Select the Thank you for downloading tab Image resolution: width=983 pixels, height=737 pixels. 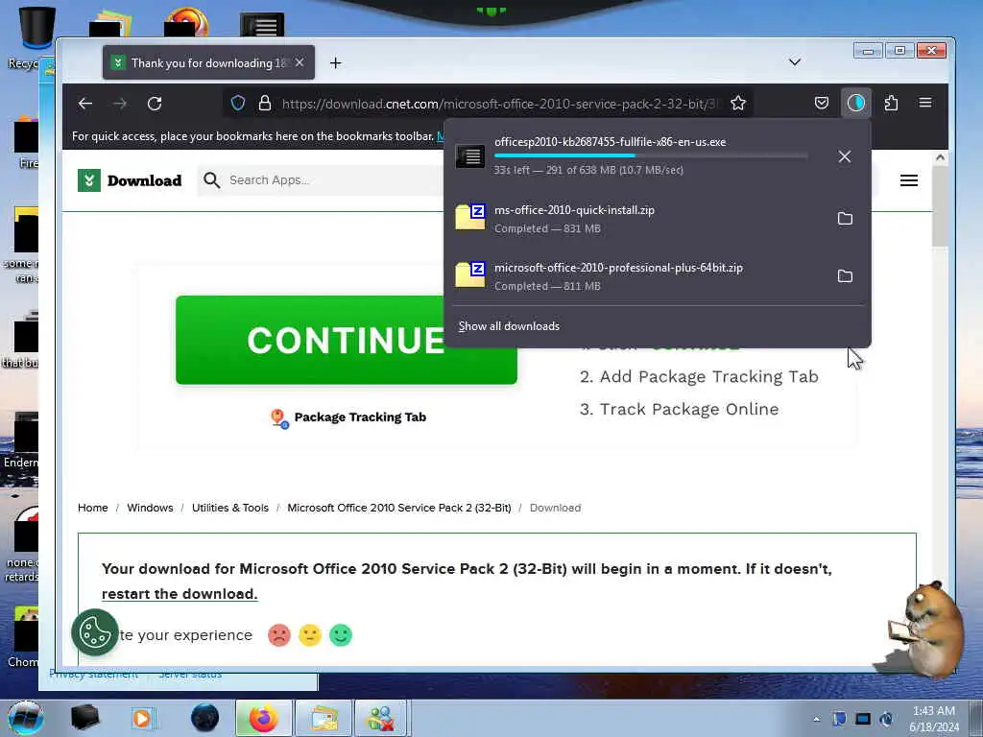point(208,62)
